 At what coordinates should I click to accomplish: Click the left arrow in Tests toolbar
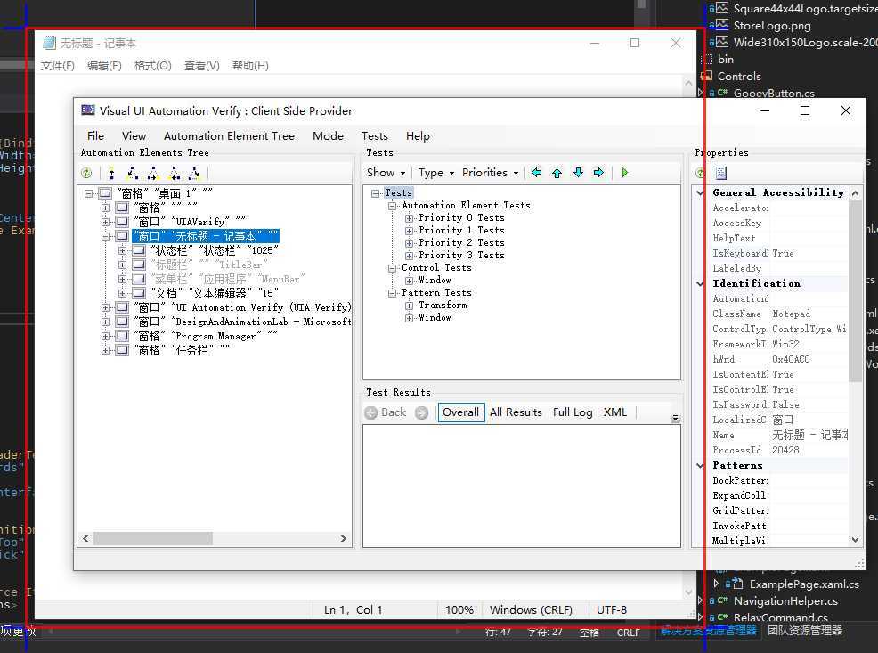tap(536, 173)
